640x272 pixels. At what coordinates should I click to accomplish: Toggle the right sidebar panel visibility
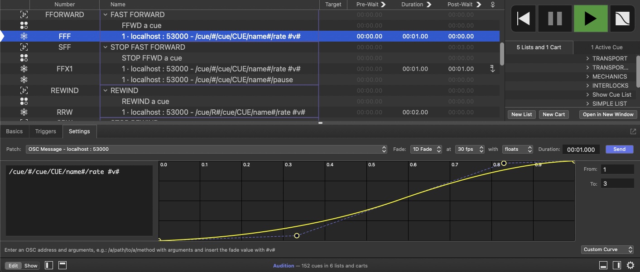click(x=616, y=265)
